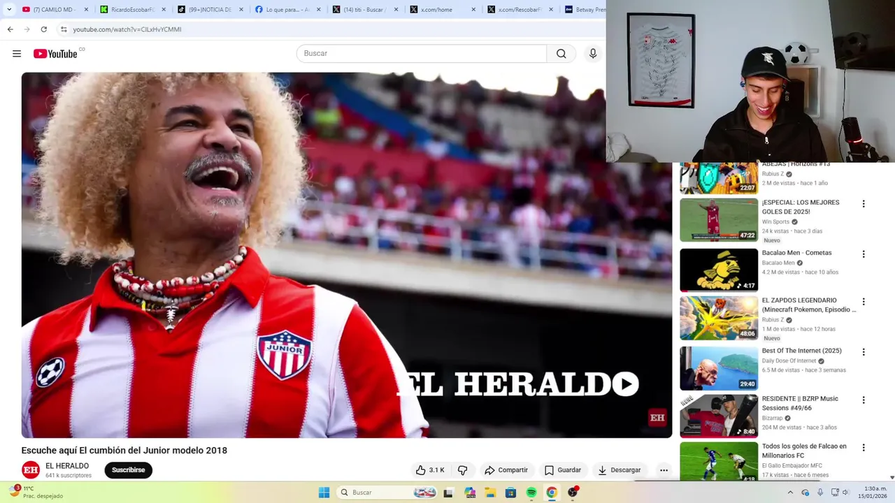Open Task View in the taskbar
This screenshot has width=895, height=503.
point(448,493)
